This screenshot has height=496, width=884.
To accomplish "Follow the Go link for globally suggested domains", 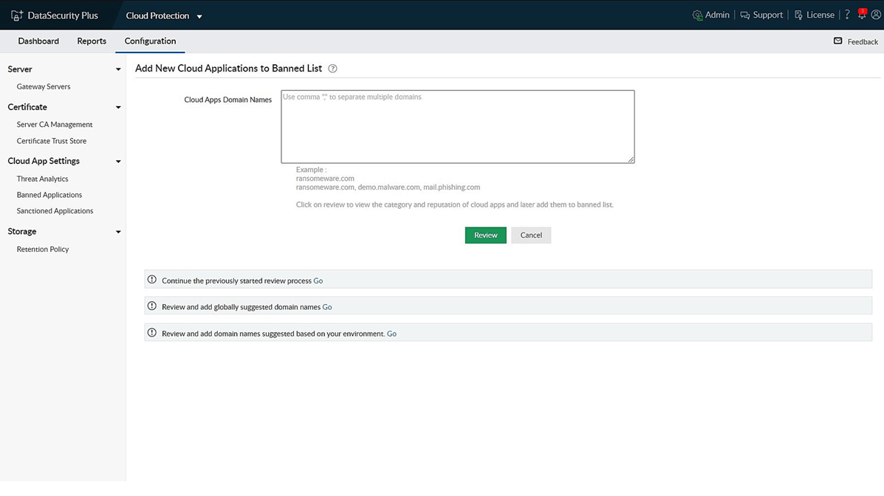I will 327,306.
